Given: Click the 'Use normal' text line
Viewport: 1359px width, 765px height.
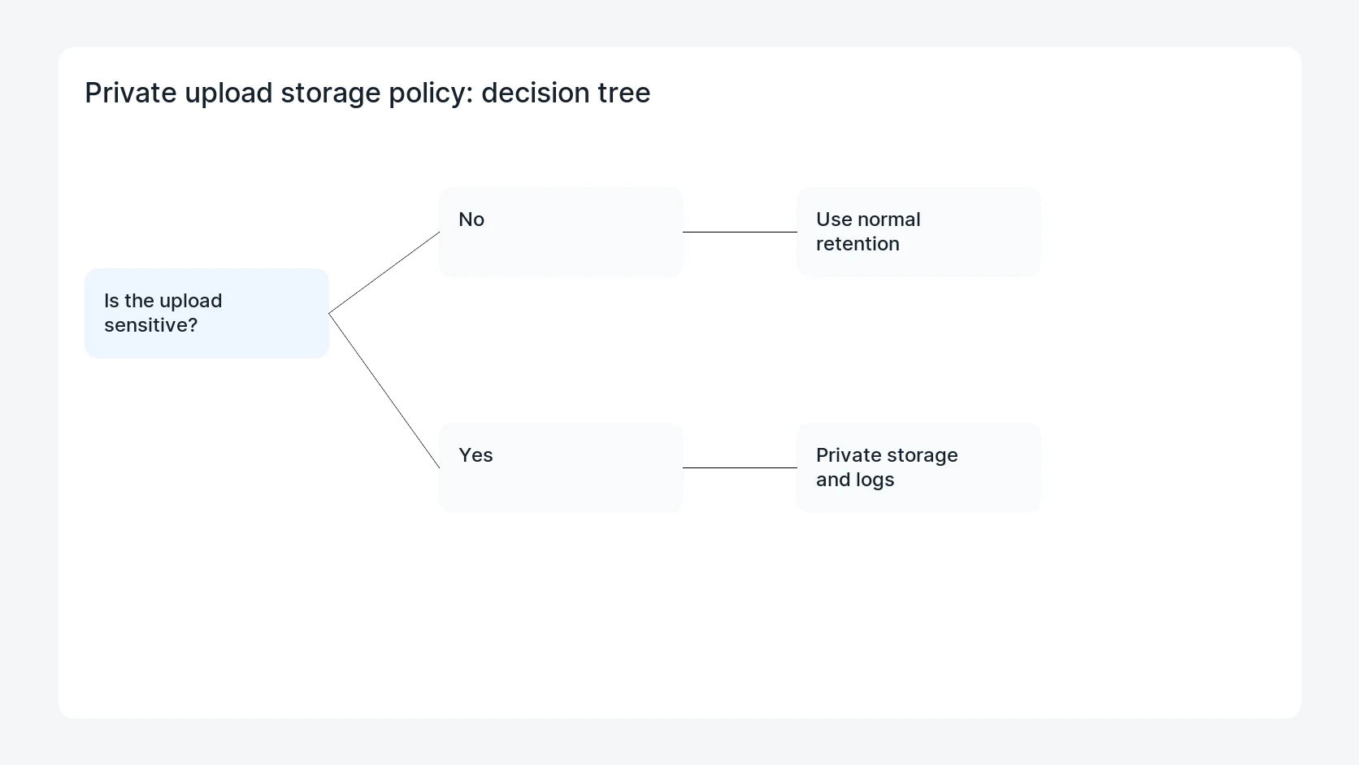Looking at the screenshot, I should [x=868, y=220].
